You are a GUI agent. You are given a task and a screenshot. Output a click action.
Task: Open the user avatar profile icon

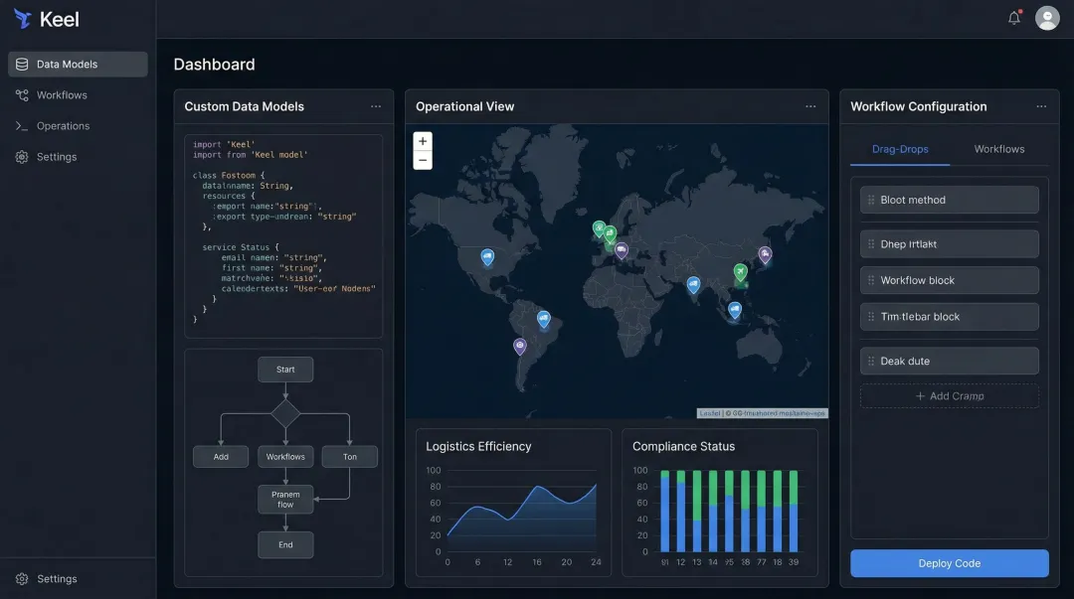[1046, 17]
